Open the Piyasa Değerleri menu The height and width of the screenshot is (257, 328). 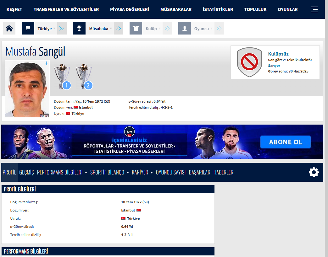click(x=130, y=9)
